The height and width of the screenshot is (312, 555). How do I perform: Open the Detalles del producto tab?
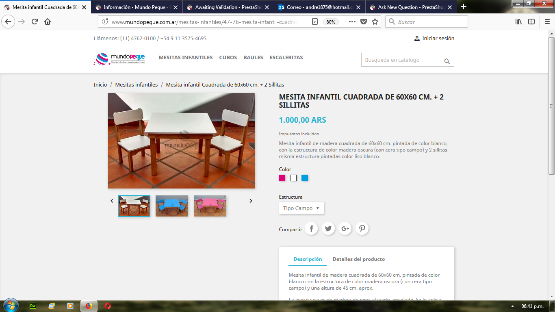point(359,259)
